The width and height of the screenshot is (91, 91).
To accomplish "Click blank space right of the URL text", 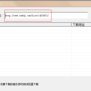I will (x=68, y=16).
